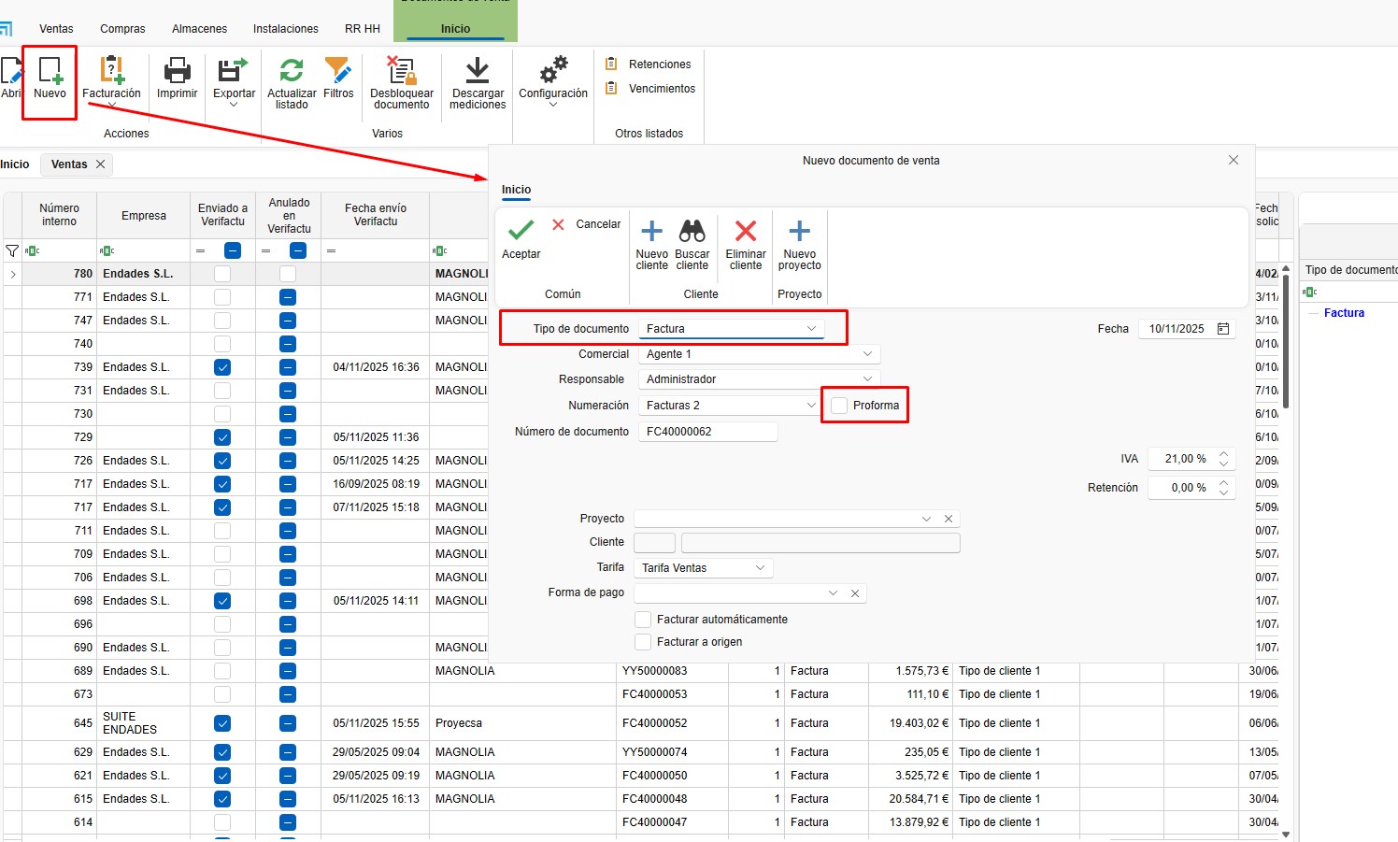Click Buscar cliente binoculars icon
Viewport: 1398px width, 842px height.
click(692, 232)
